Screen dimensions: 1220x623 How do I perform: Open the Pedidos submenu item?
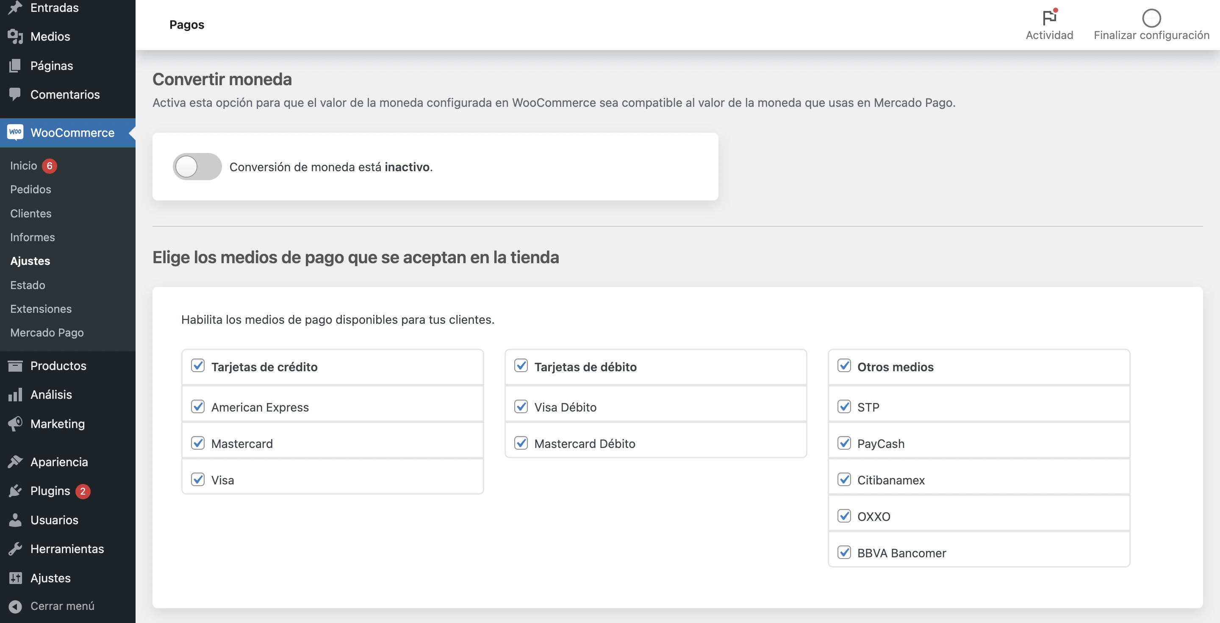click(x=31, y=189)
